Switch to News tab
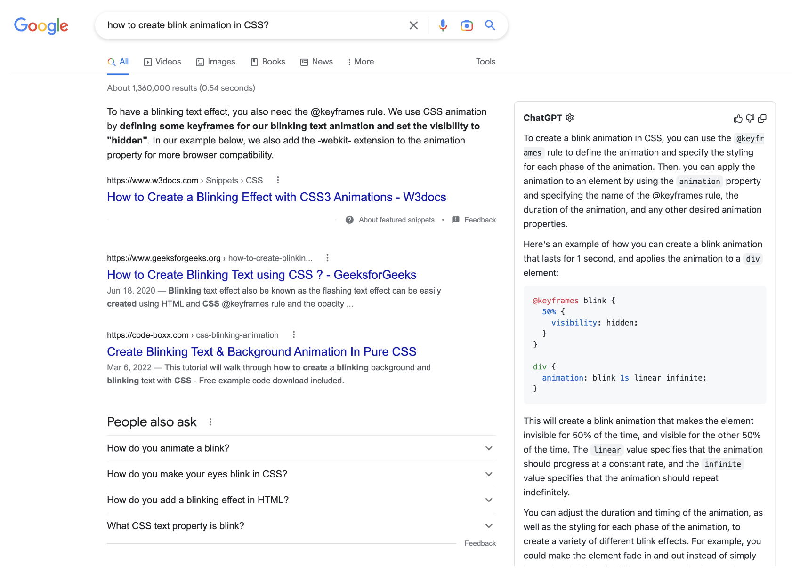The height and width of the screenshot is (588, 792). [x=316, y=62]
